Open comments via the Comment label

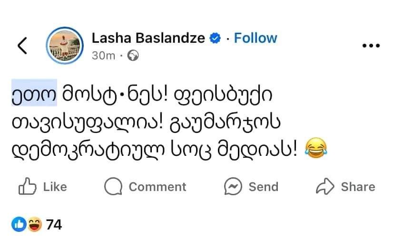[158, 187]
